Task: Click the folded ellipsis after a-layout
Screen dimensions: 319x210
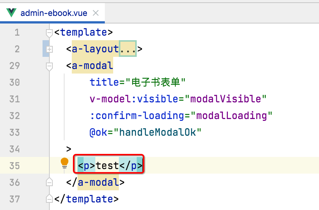Action: (128, 49)
